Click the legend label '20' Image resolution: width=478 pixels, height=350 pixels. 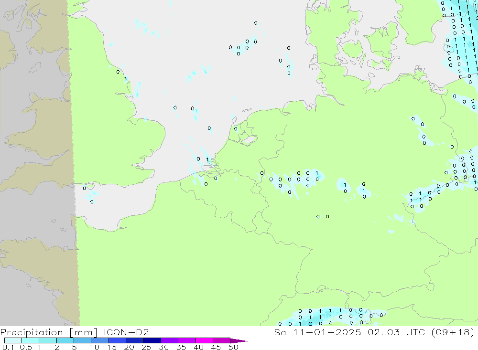[x=129, y=347]
